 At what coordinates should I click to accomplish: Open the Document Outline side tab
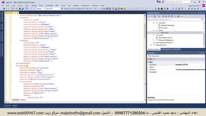coord(2,50)
